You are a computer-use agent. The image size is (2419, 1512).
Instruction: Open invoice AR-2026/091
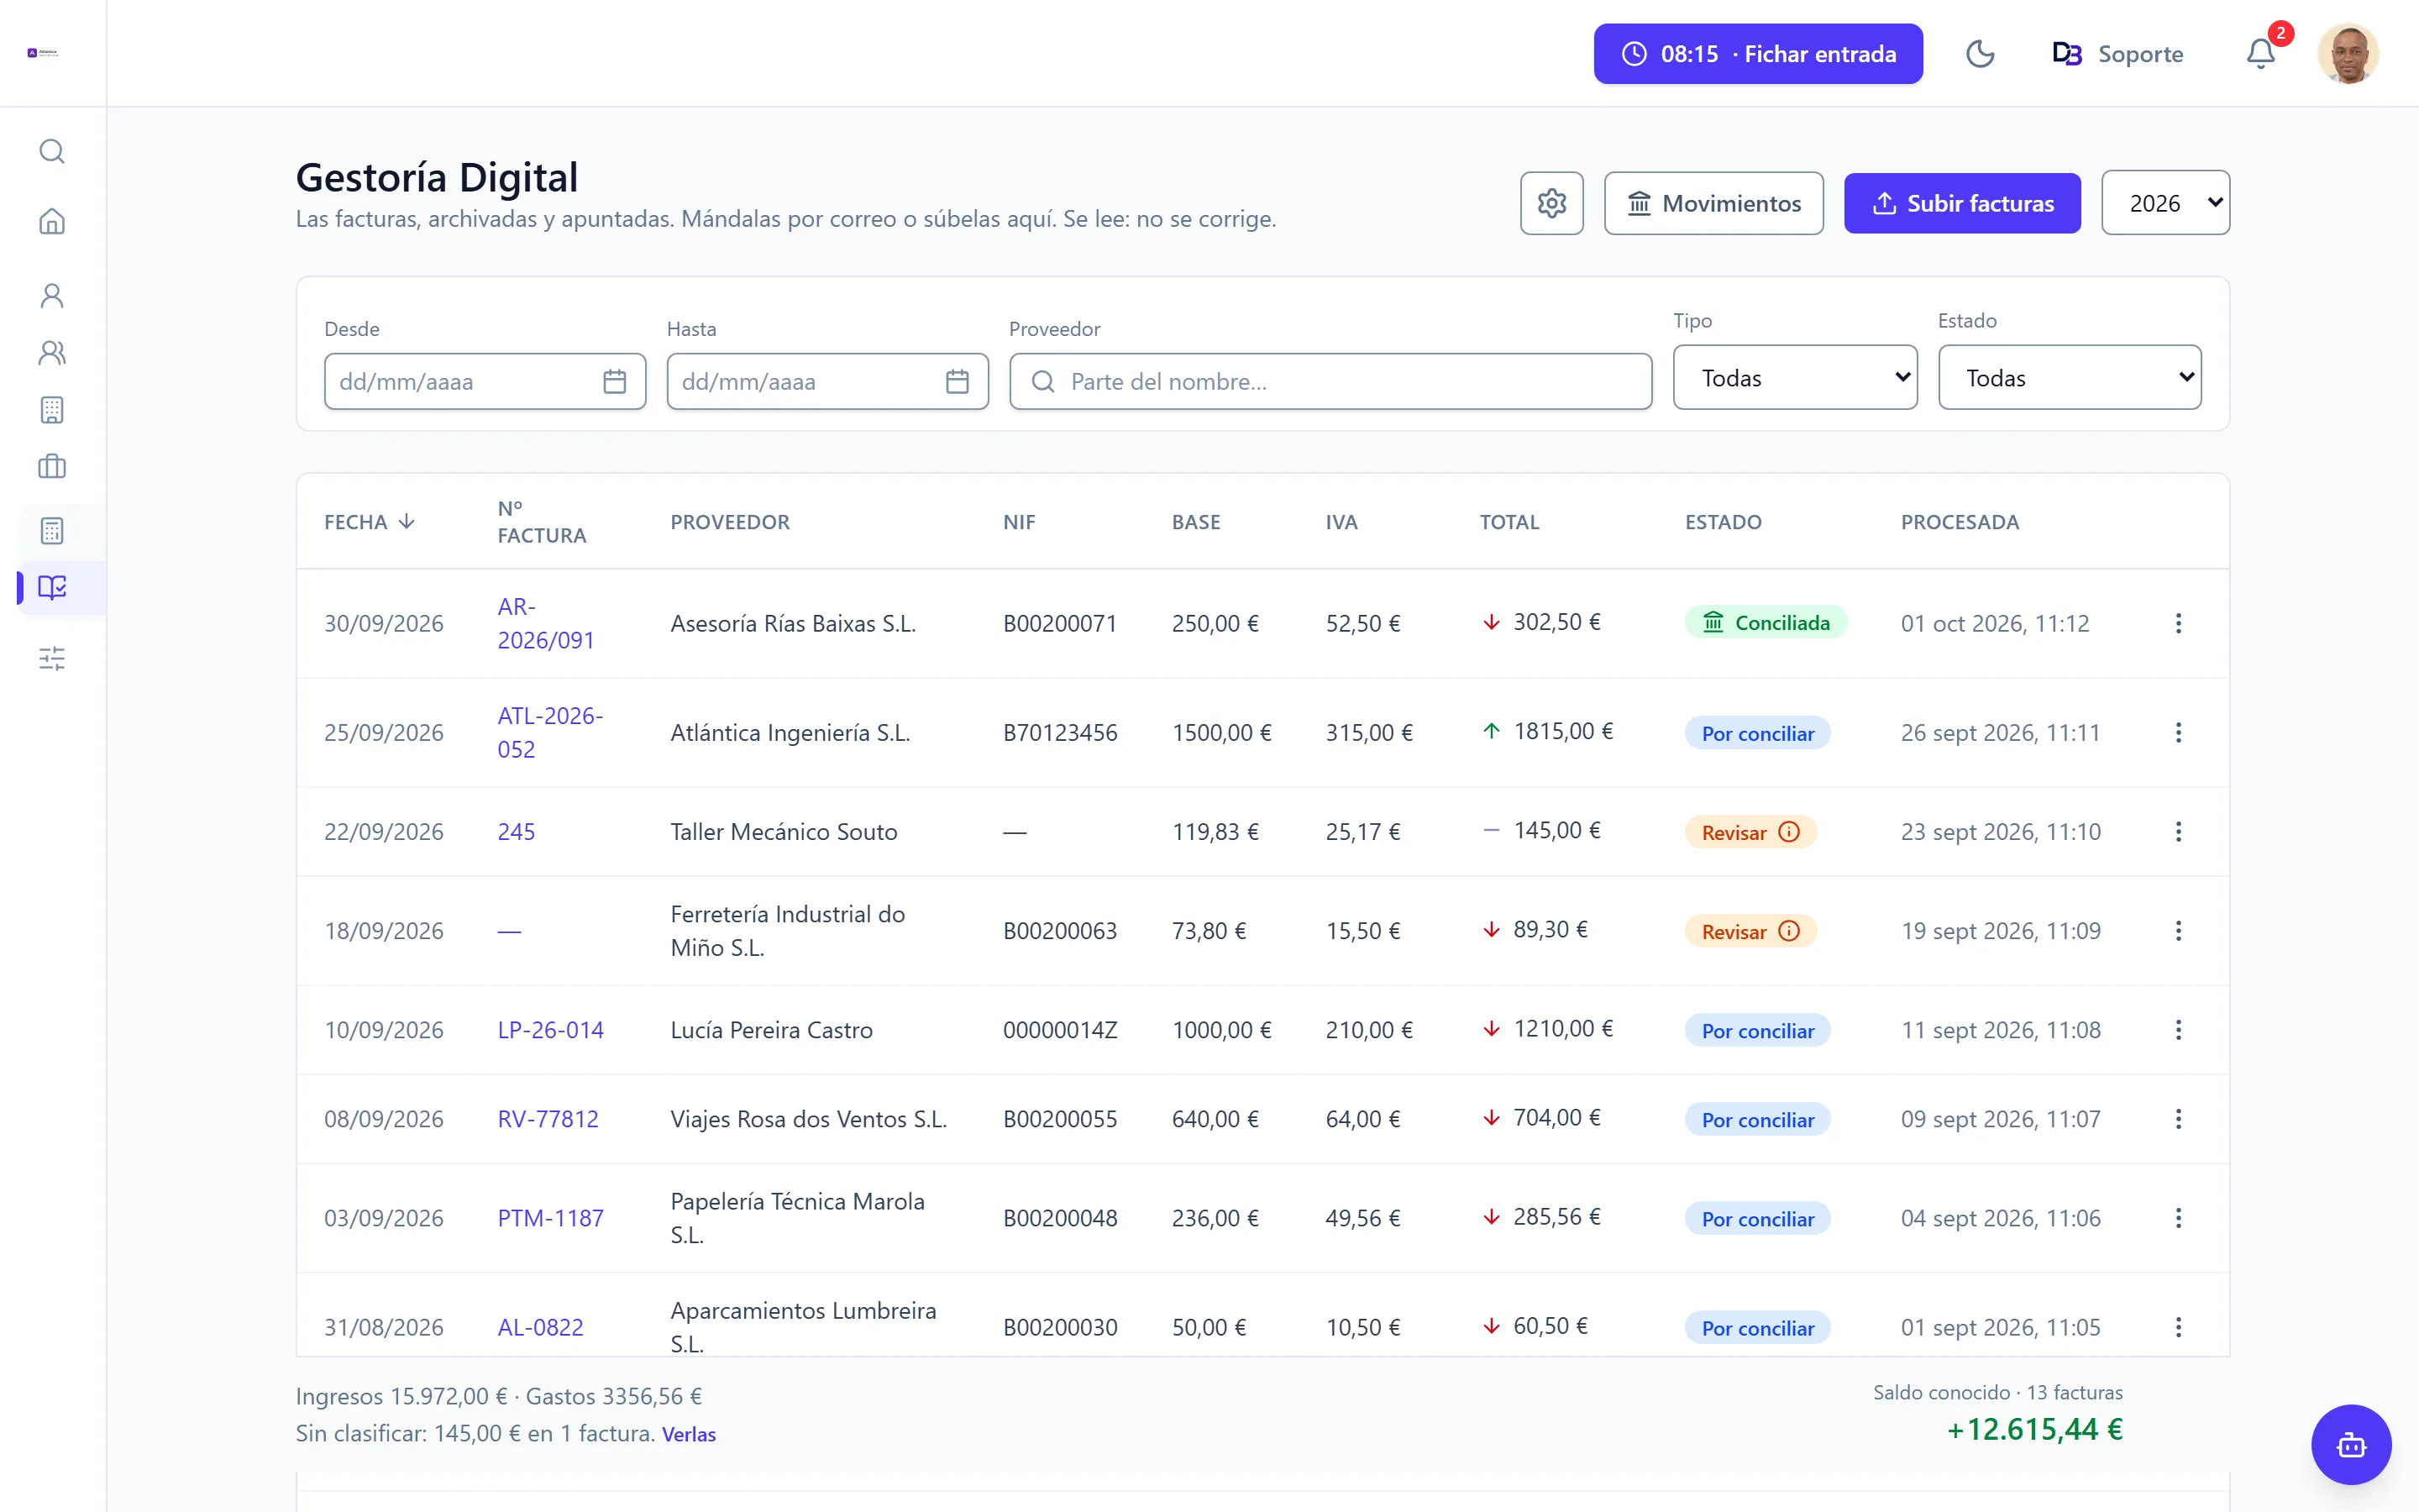pos(546,623)
